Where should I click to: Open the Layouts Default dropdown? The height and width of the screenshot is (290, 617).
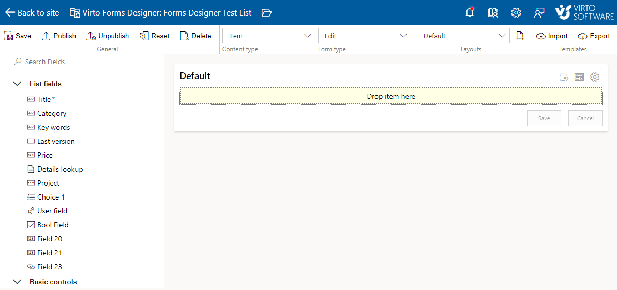(x=463, y=36)
